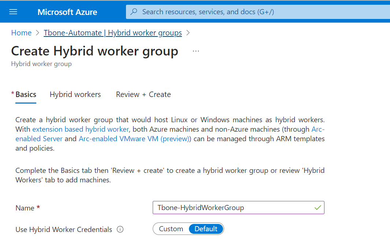390x240 pixels.
Task: Follow the Arc-enabled Server link
Action: 39,139
